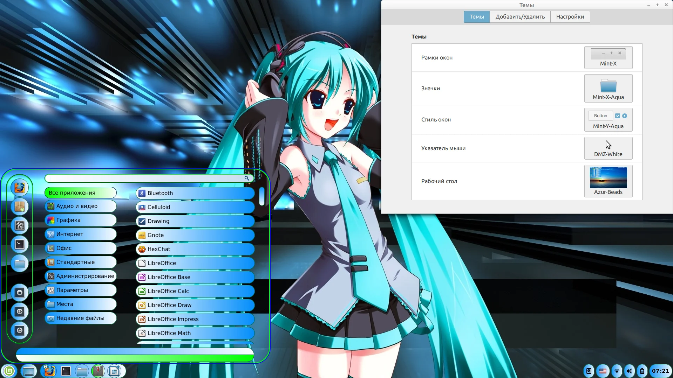
Task: Switch to the Настройки tab
Action: (x=570, y=17)
